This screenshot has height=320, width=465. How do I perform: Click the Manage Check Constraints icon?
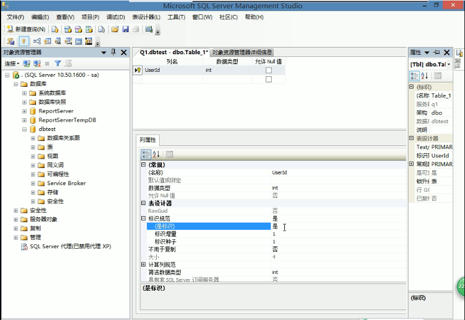pos(79,41)
